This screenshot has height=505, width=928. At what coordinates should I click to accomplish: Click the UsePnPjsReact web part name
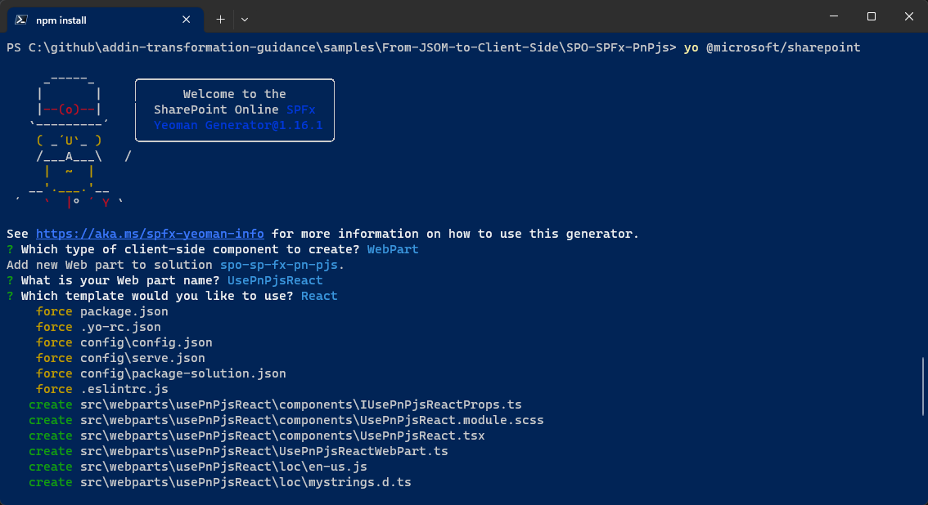point(275,280)
